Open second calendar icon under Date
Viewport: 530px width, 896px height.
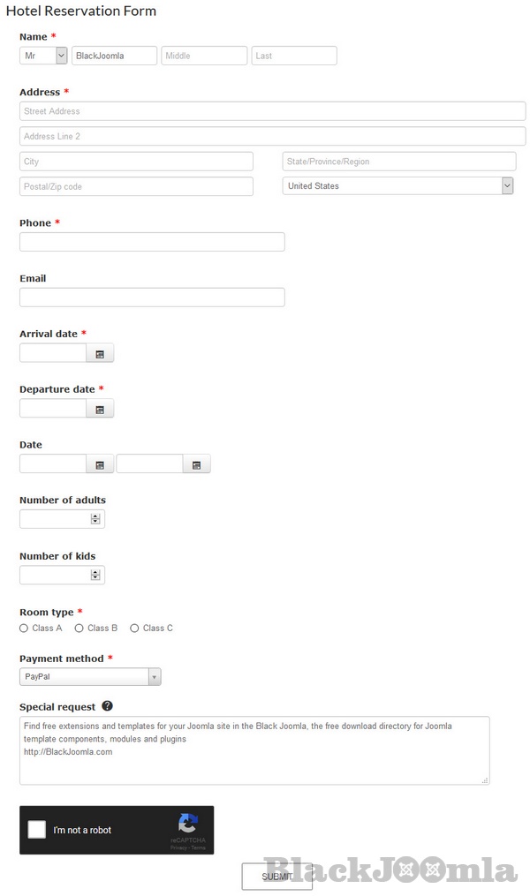coord(196,464)
